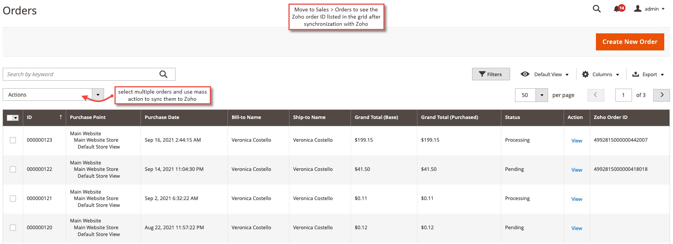
Task: Go to the next page arrow
Action: click(662, 95)
